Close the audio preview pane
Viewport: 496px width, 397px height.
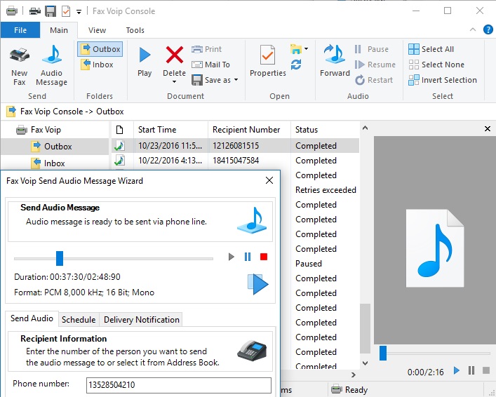pos(488,129)
